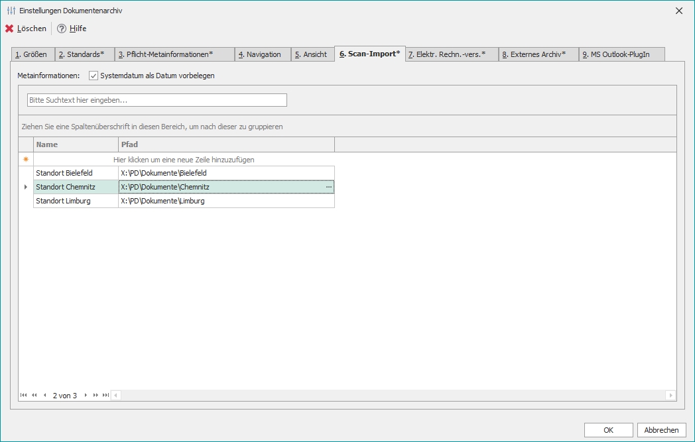Click path cell X:\PD\Dokumente\Limburg

coord(227,201)
